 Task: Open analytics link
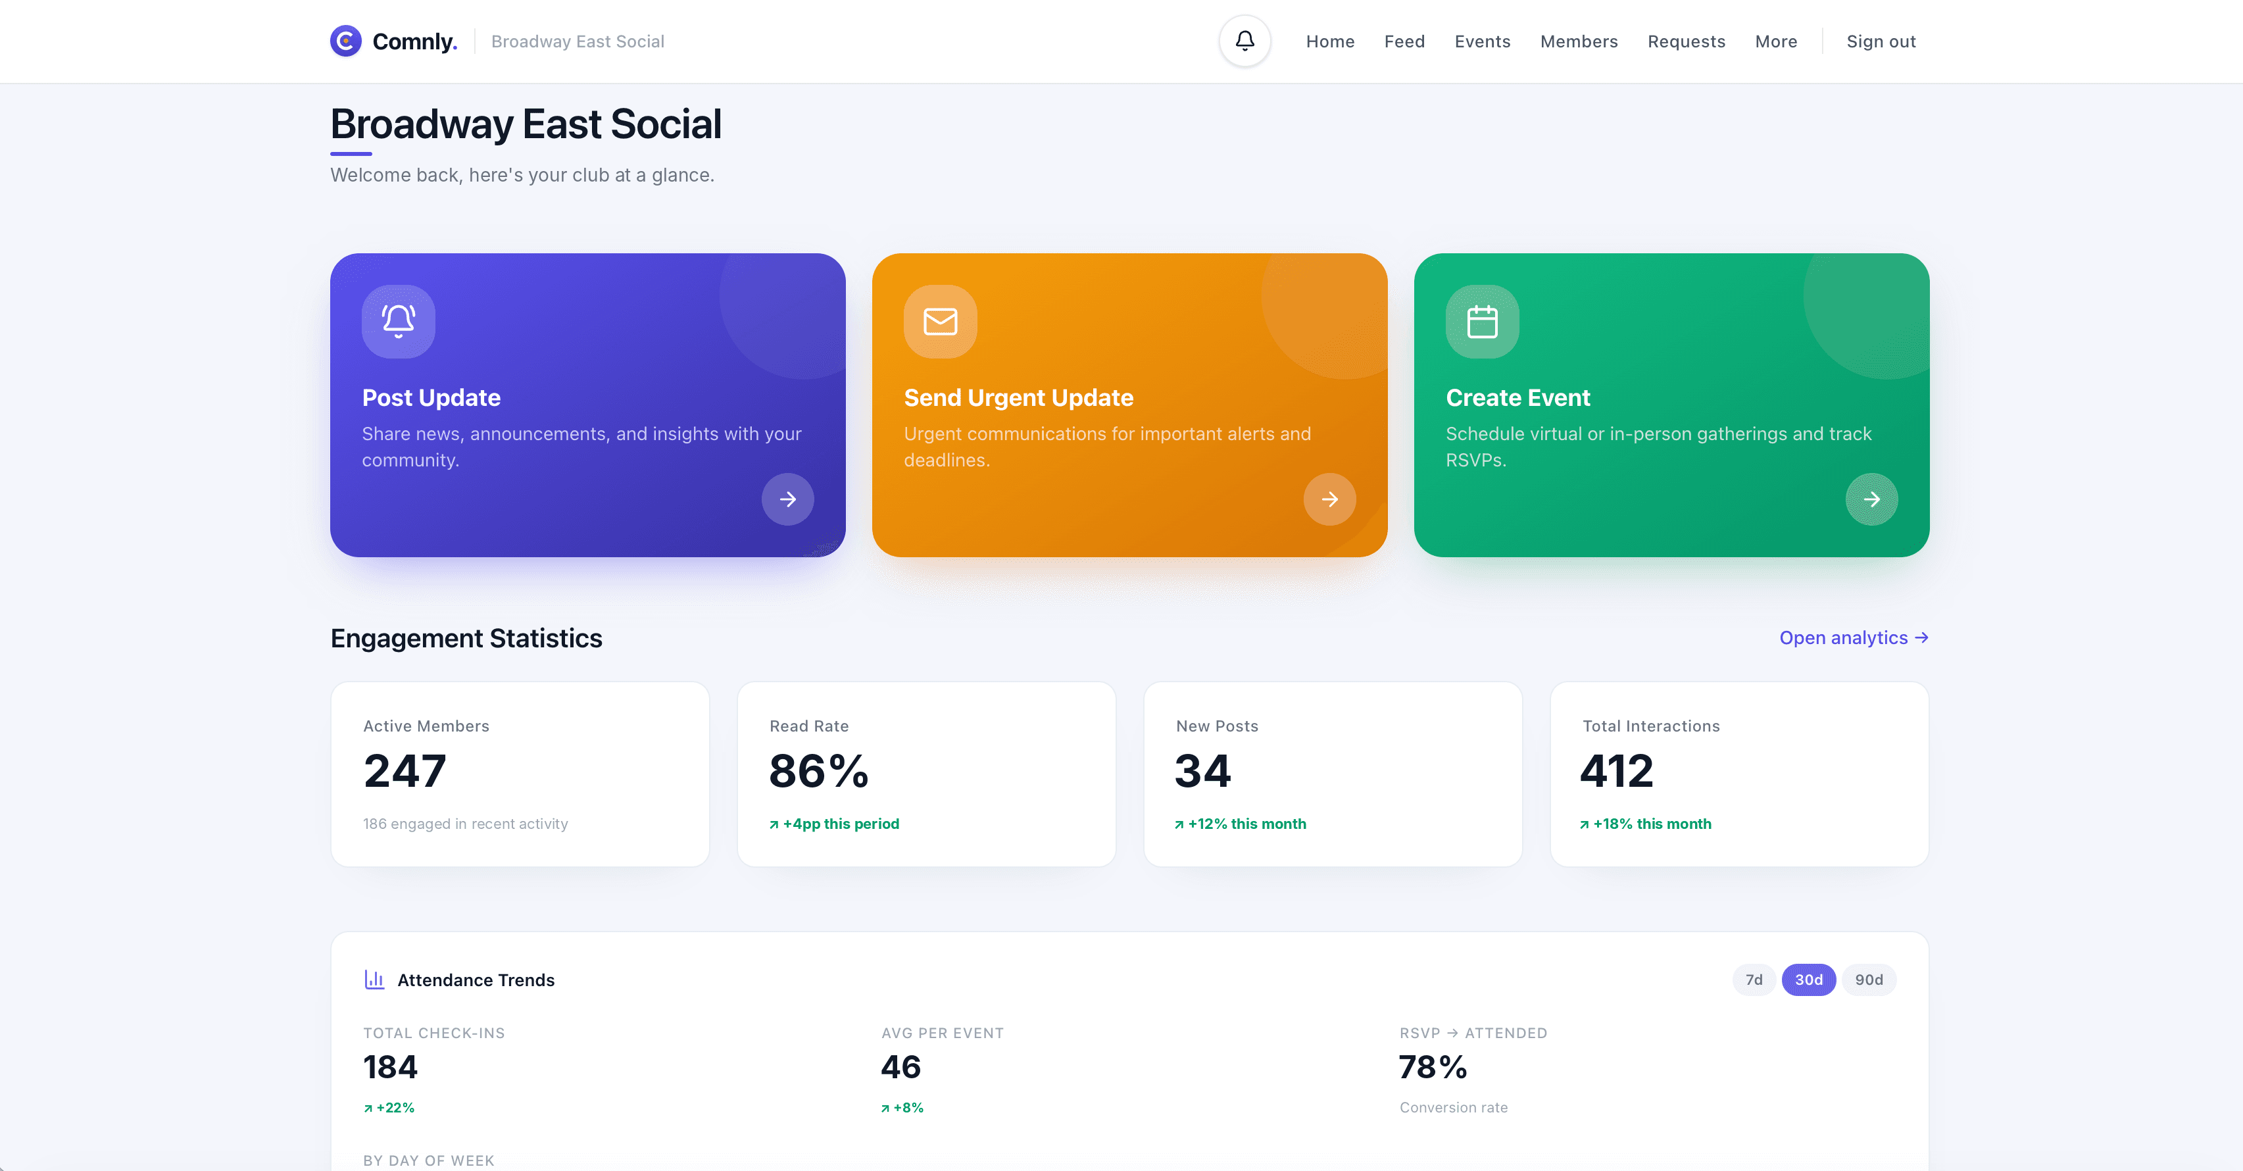coord(1854,637)
